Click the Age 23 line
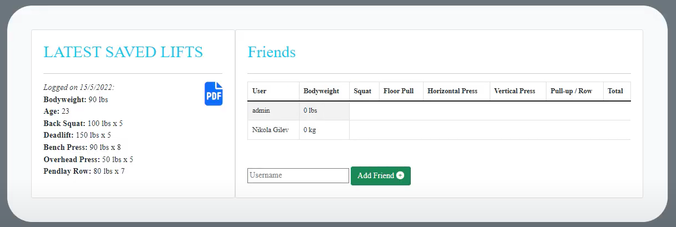The image size is (676, 227). (56, 112)
